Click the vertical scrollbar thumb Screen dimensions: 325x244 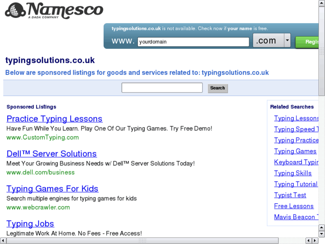pyautogui.click(x=322, y=51)
